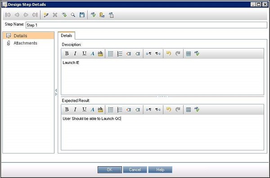Decrease indent in Description editor
Screen dimensions: 270x178
[x=138, y=53]
